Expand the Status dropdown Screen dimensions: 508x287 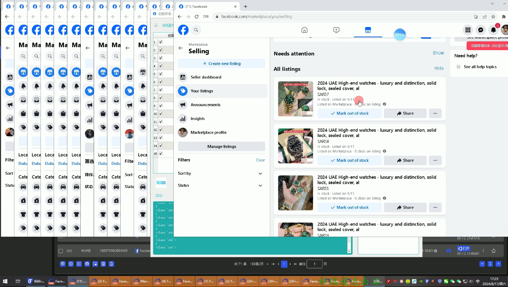click(222, 185)
